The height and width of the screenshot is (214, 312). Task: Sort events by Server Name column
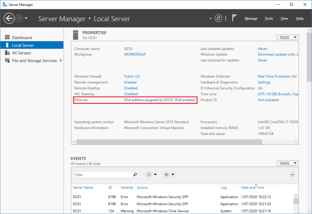pos(83,187)
